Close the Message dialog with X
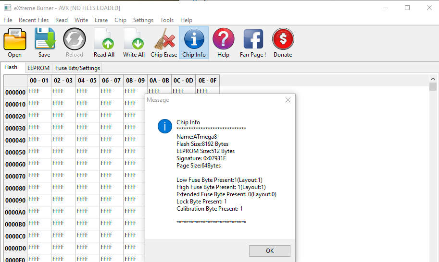The width and height of the screenshot is (439, 262). tap(288, 100)
